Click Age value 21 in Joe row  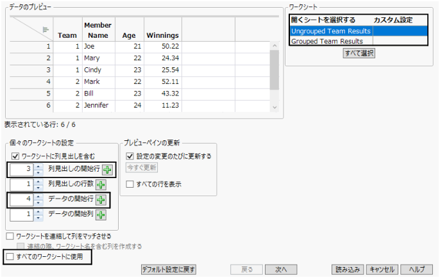click(x=137, y=47)
